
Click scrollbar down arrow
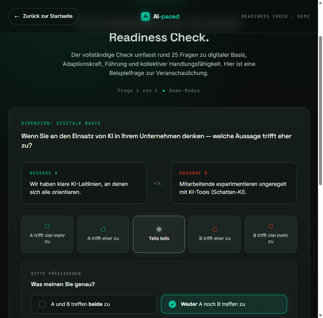[x=320, y=316]
